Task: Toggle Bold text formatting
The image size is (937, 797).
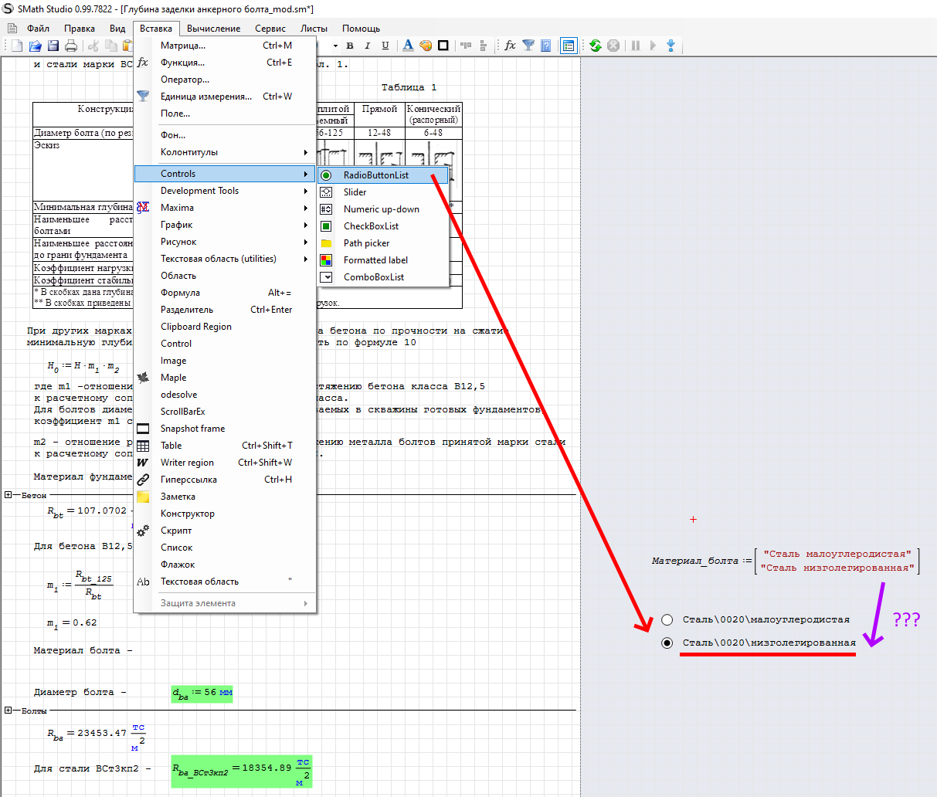Action: point(350,46)
